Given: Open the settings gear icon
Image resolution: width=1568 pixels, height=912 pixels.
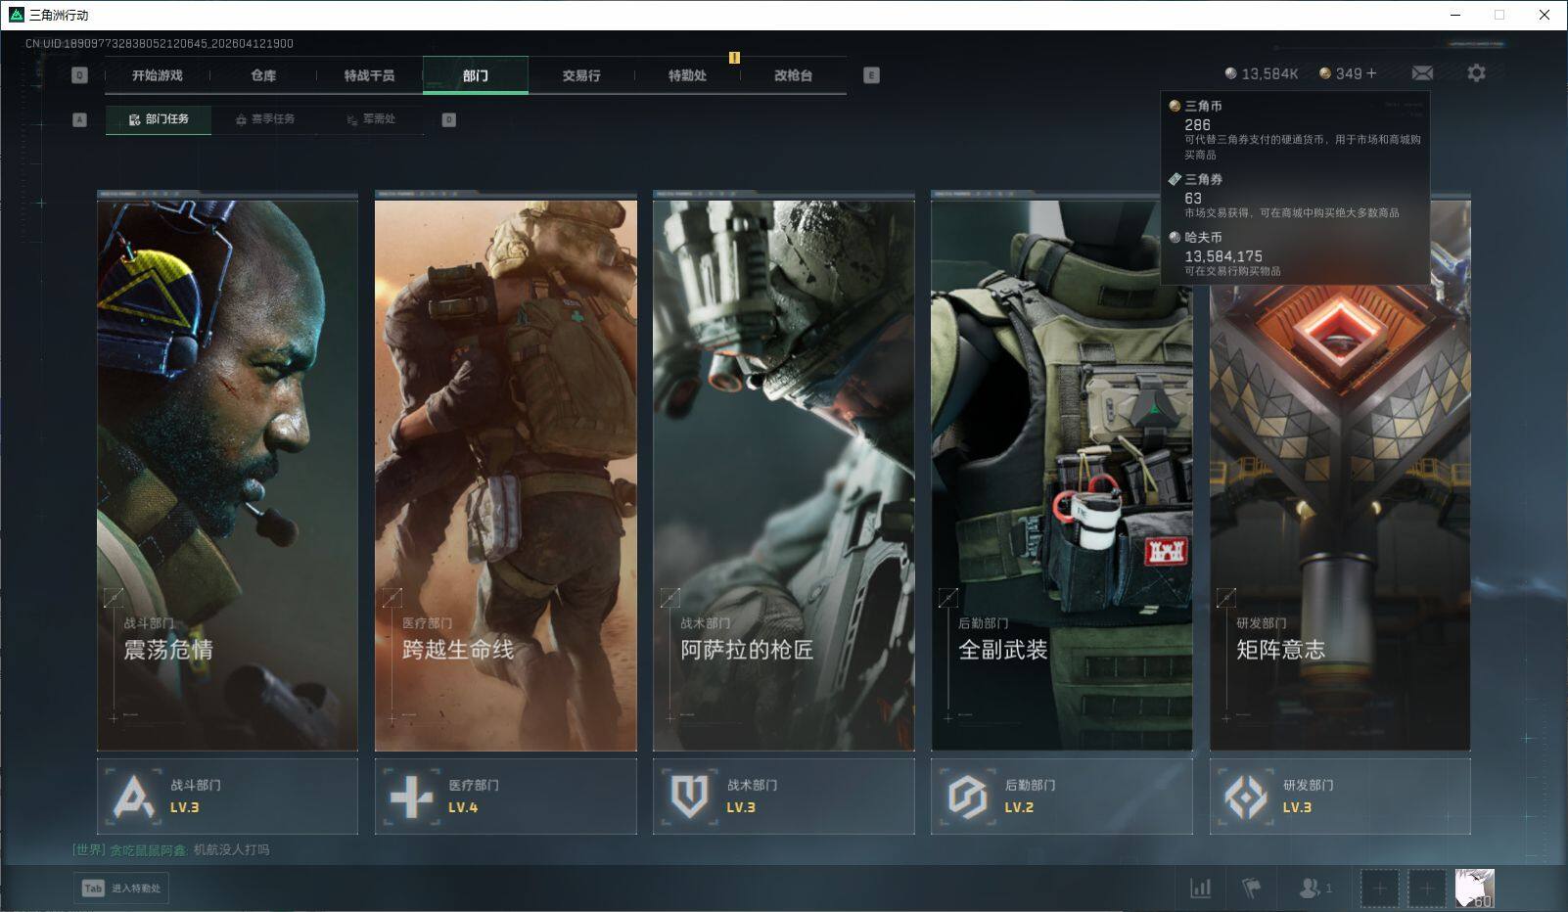Looking at the screenshot, I should [x=1476, y=73].
